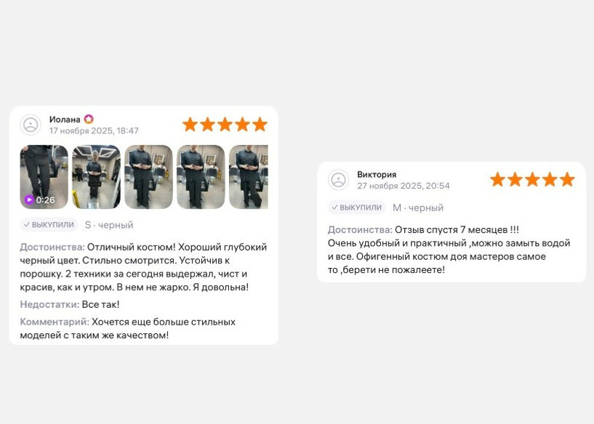Open the partially visible fifth photo thumbnail

249,177
